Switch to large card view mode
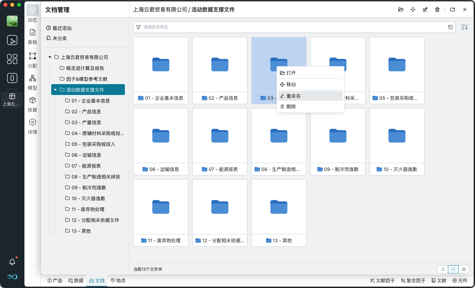This screenshot has height=288, width=475. (x=463, y=269)
